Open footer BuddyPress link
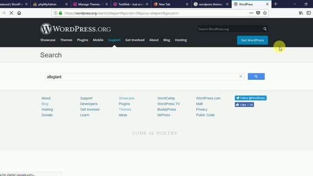 (x=167, y=110)
